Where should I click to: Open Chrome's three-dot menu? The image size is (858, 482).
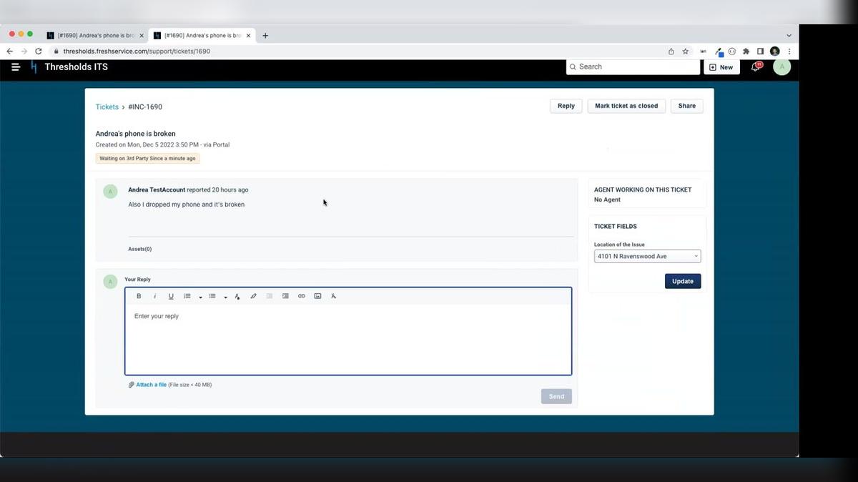(x=789, y=51)
